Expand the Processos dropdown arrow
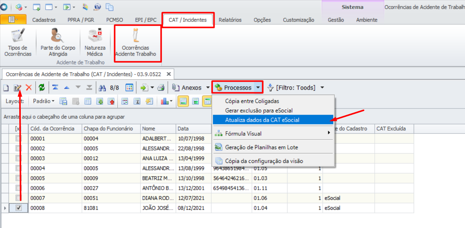465x228 pixels. [x=258, y=88]
